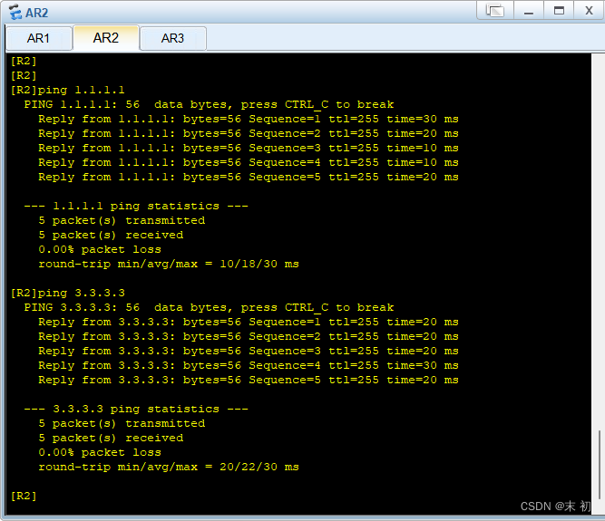Maximize the AR2 terminal window
Viewport: 605px width, 521px height.
coord(559,10)
